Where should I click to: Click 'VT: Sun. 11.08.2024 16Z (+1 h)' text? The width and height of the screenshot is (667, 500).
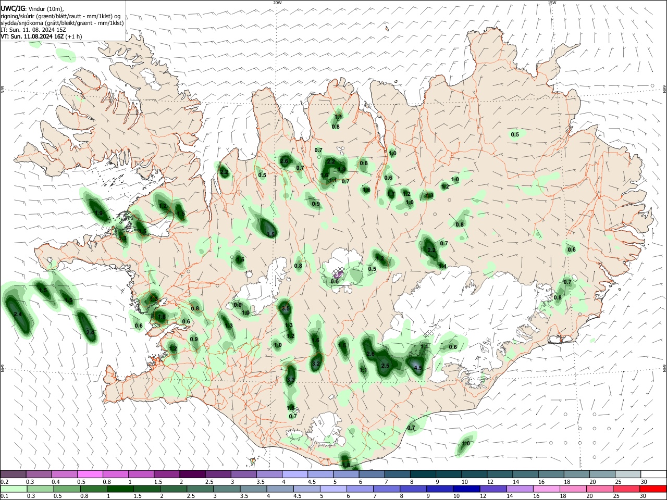point(41,36)
